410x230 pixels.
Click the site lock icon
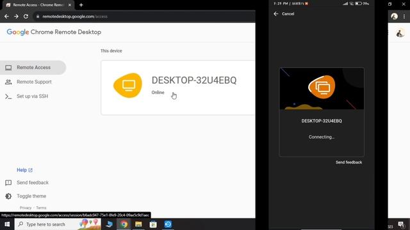(38, 17)
